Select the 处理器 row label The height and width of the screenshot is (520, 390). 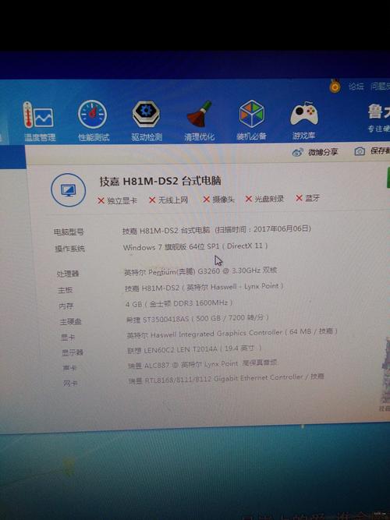[68, 274]
